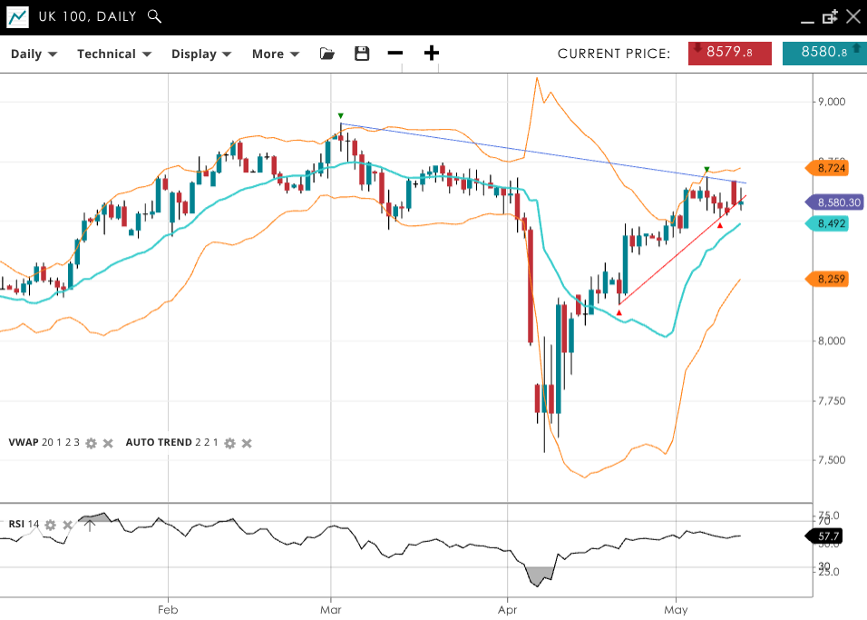
Task: Open VWAP indicator settings gear
Action: point(91,443)
